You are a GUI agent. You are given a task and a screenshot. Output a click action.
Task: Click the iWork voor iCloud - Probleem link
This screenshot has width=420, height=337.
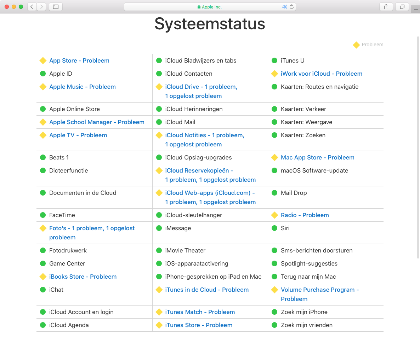[x=321, y=74]
